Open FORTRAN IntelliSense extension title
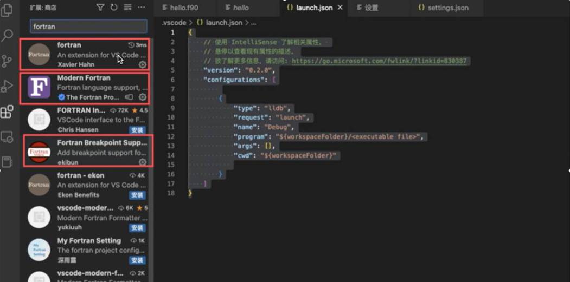 [x=81, y=110]
